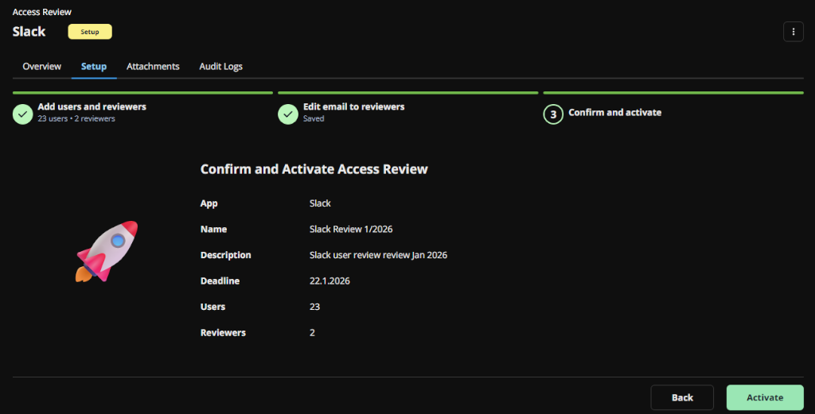Open the three-dot more options menu
Screen dimensions: 815x414
pos(794,32)
